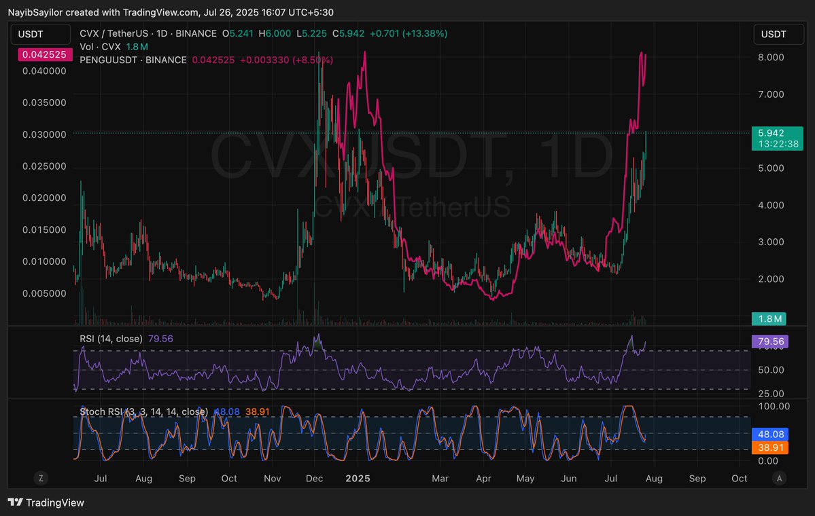Click the Mar label on time axis

tap(440, 478)
